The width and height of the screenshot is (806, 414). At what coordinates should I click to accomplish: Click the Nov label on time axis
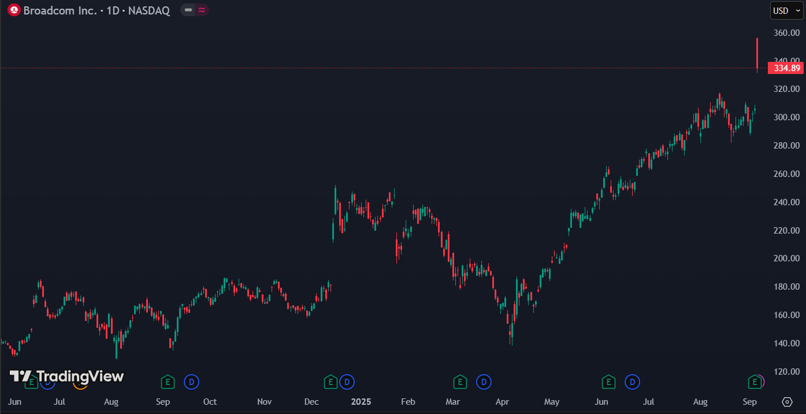point(264,402)
